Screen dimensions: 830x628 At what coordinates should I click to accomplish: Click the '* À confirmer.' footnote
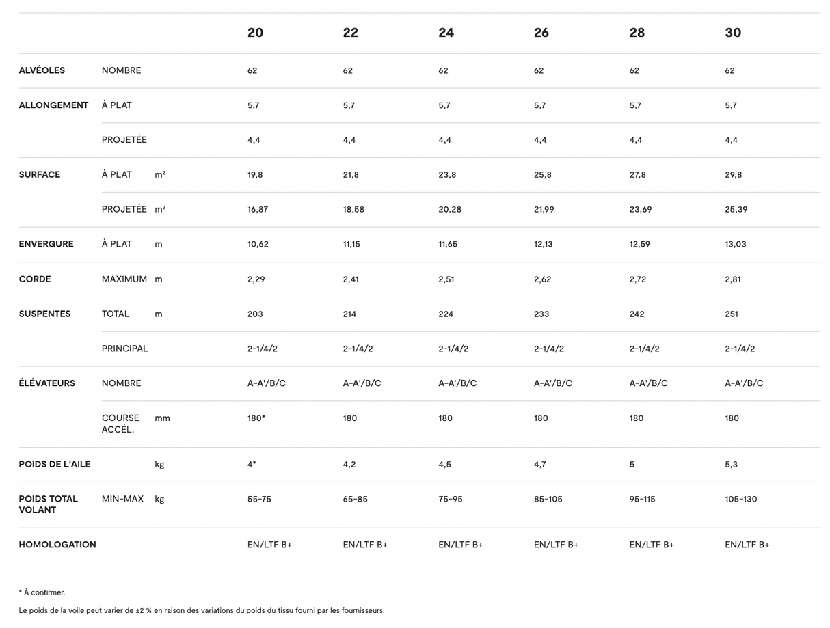point(42,592)
